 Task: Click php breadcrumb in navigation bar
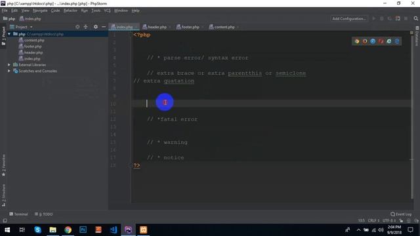9,19
